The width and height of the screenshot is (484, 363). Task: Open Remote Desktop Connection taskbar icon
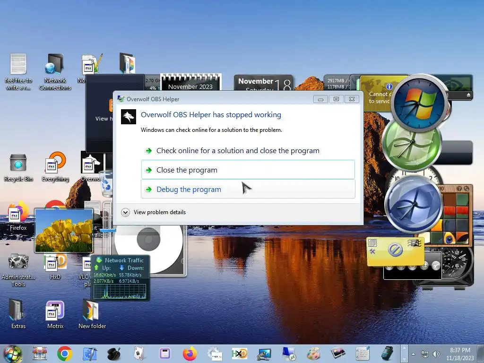coord(289,354)
